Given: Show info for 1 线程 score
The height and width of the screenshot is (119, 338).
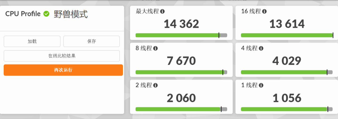Looking at the screenshot, I should (261, 85).
